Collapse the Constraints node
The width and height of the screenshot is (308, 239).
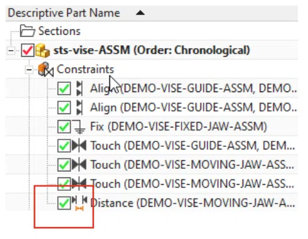tap(29, 70)
